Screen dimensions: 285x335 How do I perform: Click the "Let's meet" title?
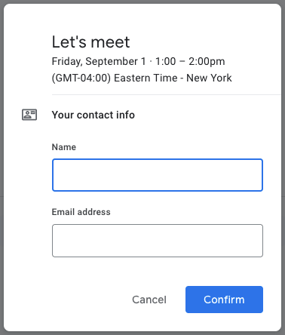pos(90,41)
